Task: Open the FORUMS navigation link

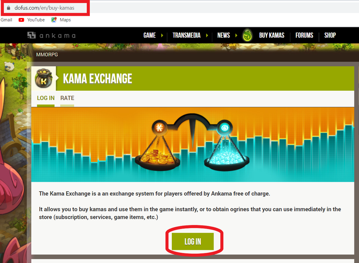Action: [x=304, y=36]
